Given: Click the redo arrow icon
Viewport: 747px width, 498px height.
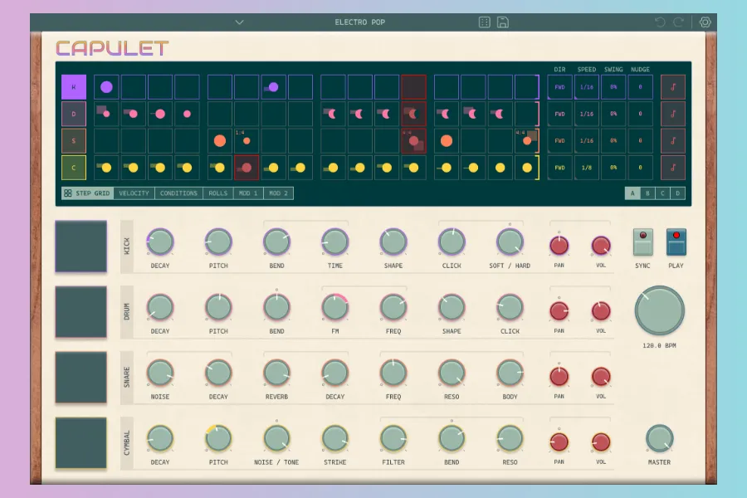Looking at the screenshot, I should click(678, 22).
